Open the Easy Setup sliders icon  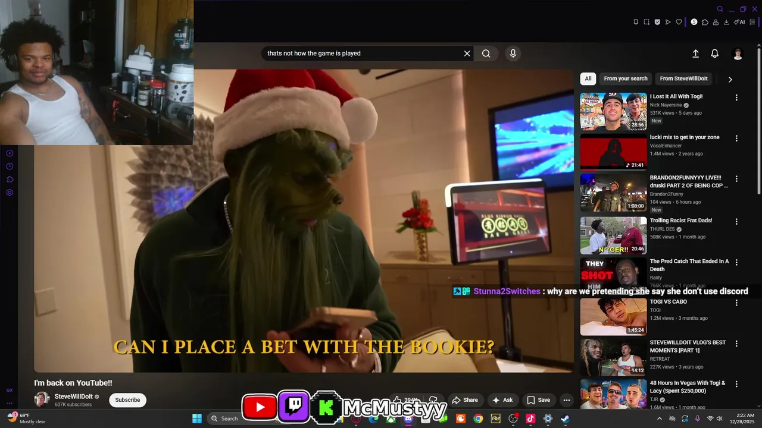(x=752, y=22)
